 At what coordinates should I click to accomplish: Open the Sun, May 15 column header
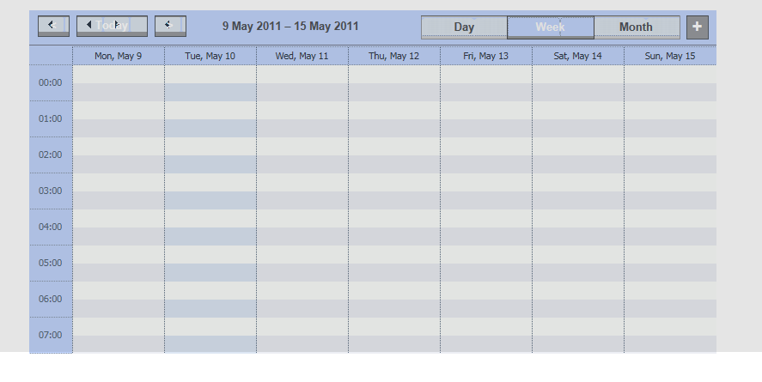click(x=670, y=56)
